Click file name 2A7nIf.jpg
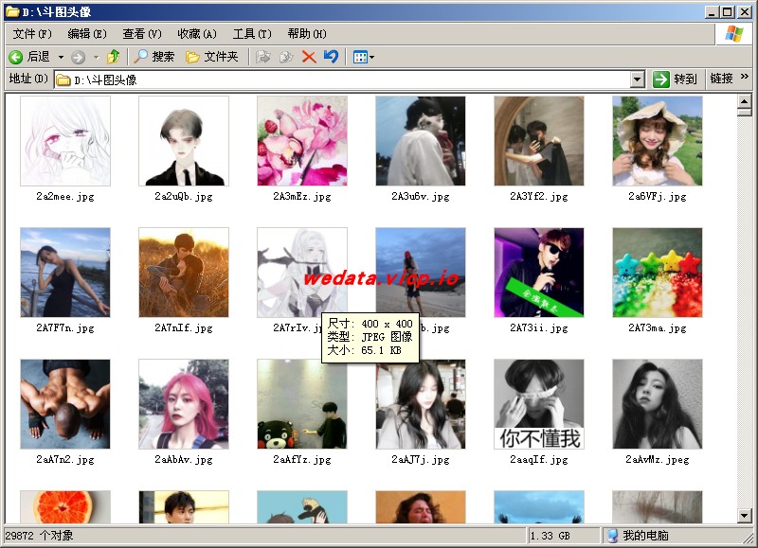 click(x=184, y=327)
